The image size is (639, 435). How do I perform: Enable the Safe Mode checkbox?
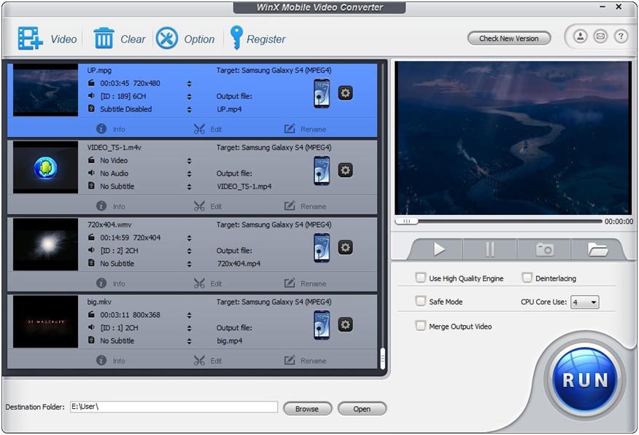(420, 302)
